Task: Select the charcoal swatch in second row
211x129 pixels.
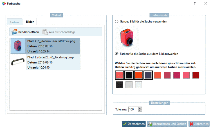Action: 119,85
